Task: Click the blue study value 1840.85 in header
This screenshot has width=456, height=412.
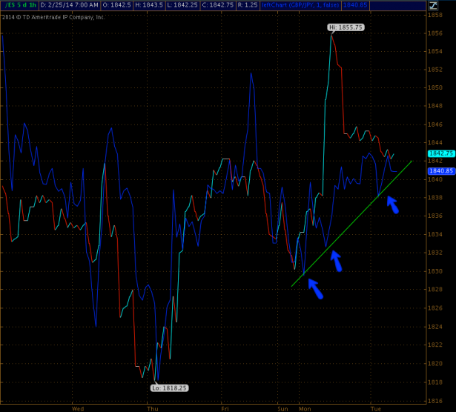Action: 355,5
